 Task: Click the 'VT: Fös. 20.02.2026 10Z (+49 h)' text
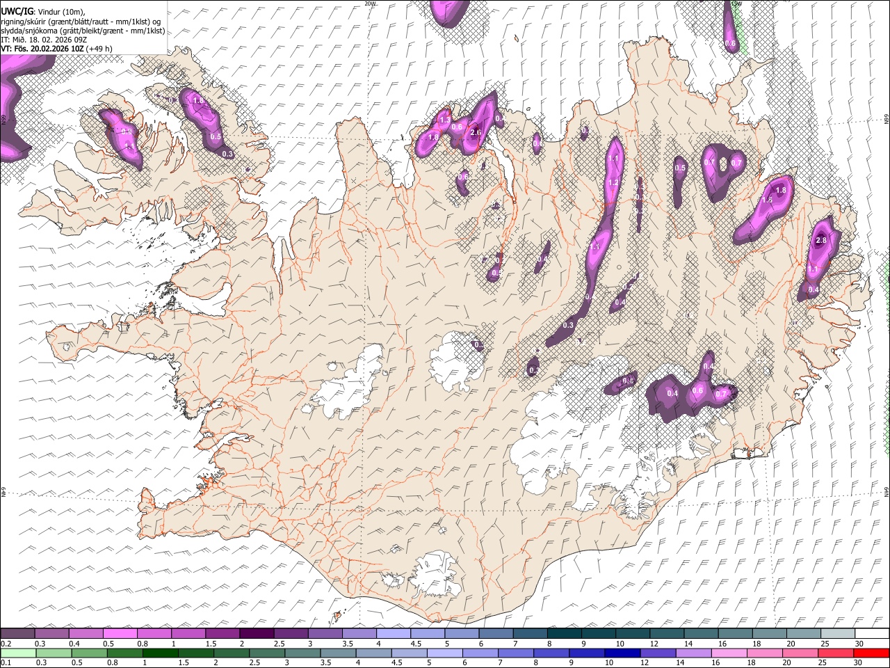(57, 49)
